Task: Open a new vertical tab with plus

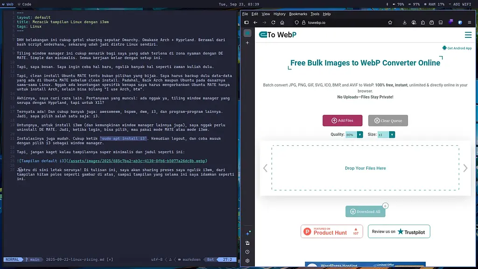Action: tap(247, 43)
